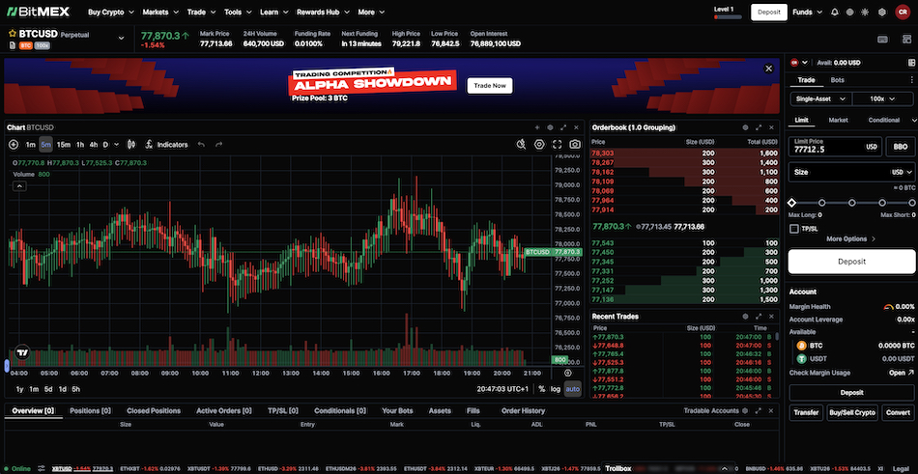
Task: Expand the Funds dropdown
Action: click(807, 12)
